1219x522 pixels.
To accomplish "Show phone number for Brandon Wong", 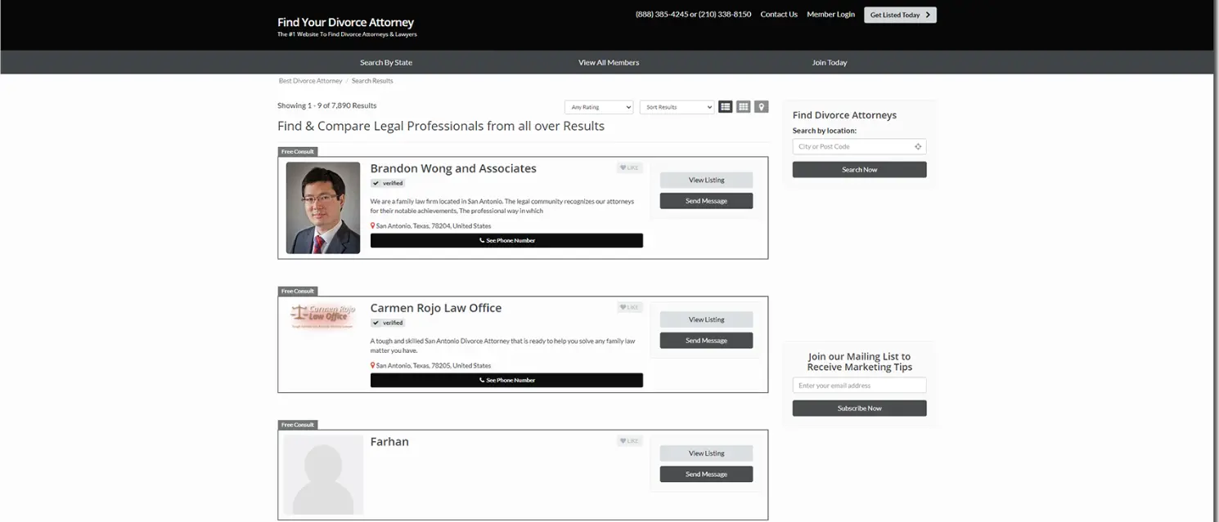I will click(506, 241).
